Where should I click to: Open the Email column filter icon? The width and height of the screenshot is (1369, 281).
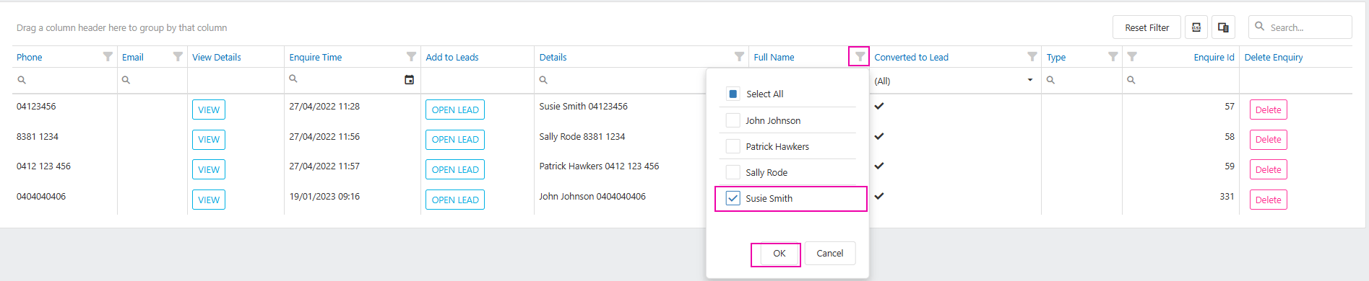coord(178,56)
